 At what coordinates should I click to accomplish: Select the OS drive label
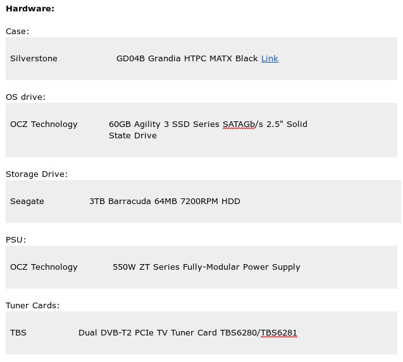pyautogui.click(x=26, y=97)
